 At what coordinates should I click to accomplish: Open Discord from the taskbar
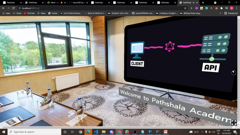111,132
